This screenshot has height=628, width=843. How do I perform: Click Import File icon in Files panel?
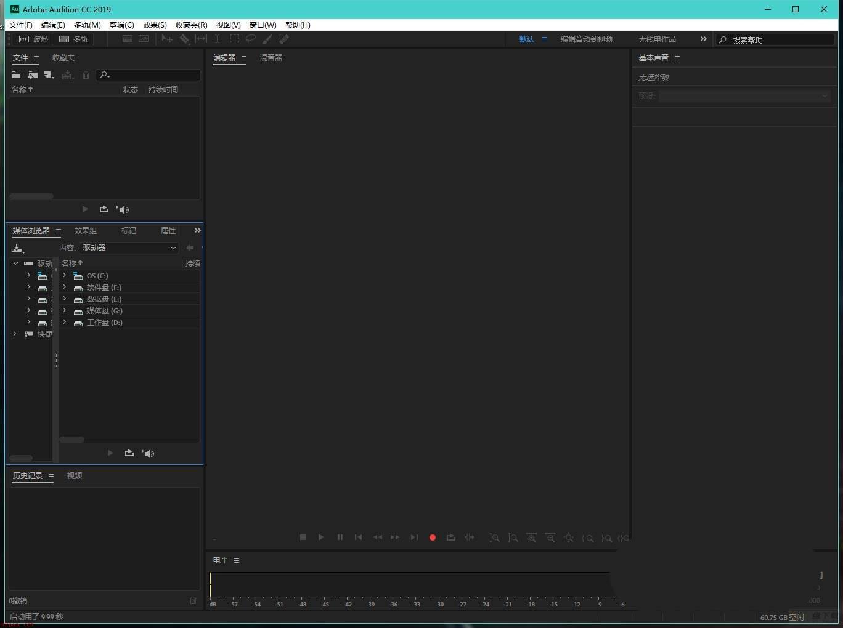point(33,75)
